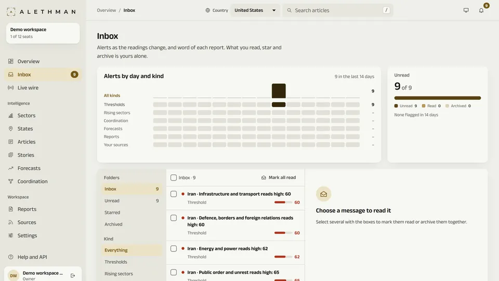Click the Help and API question icon
Image resolution: width=499 pixels, height=281 pixels.
coord(11,257)
